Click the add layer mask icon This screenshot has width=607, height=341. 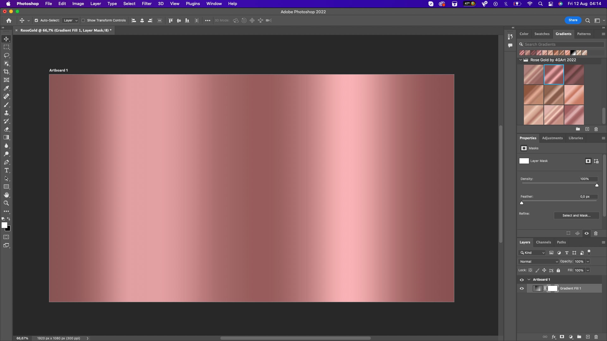pos(562,337)
